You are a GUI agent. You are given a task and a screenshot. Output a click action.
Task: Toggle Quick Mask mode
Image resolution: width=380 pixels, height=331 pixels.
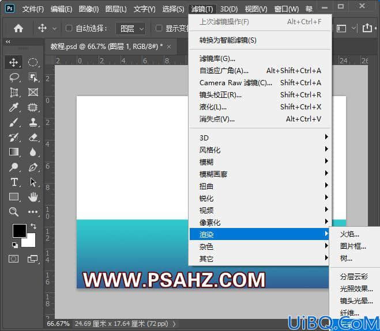coord(14,259)
